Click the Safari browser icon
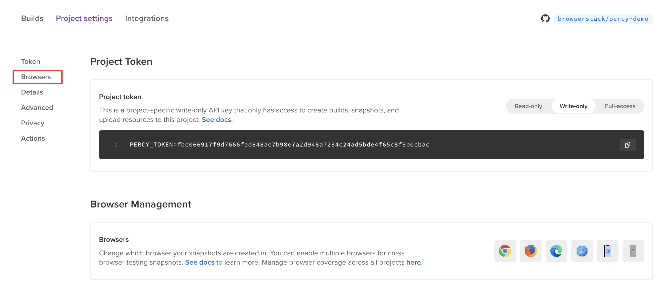The width and height of the screenshot is (670, 292). 582,251
